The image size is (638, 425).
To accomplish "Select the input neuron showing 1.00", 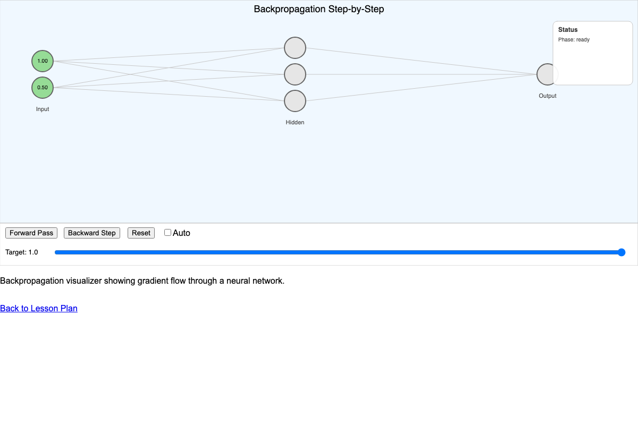I will 43,61.
